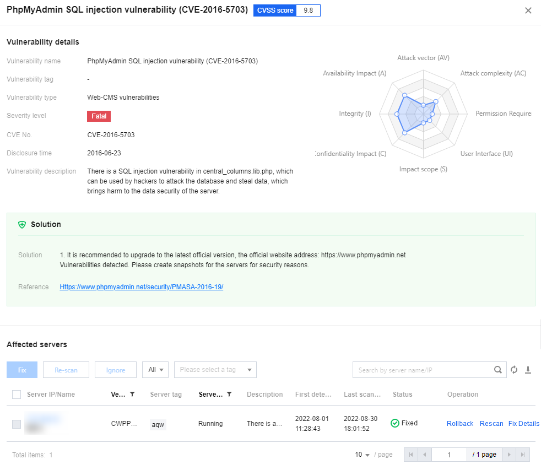This screenshot has width=541, height=470.
Task: Refresh the affected servers list
Action: pos(514,370)
